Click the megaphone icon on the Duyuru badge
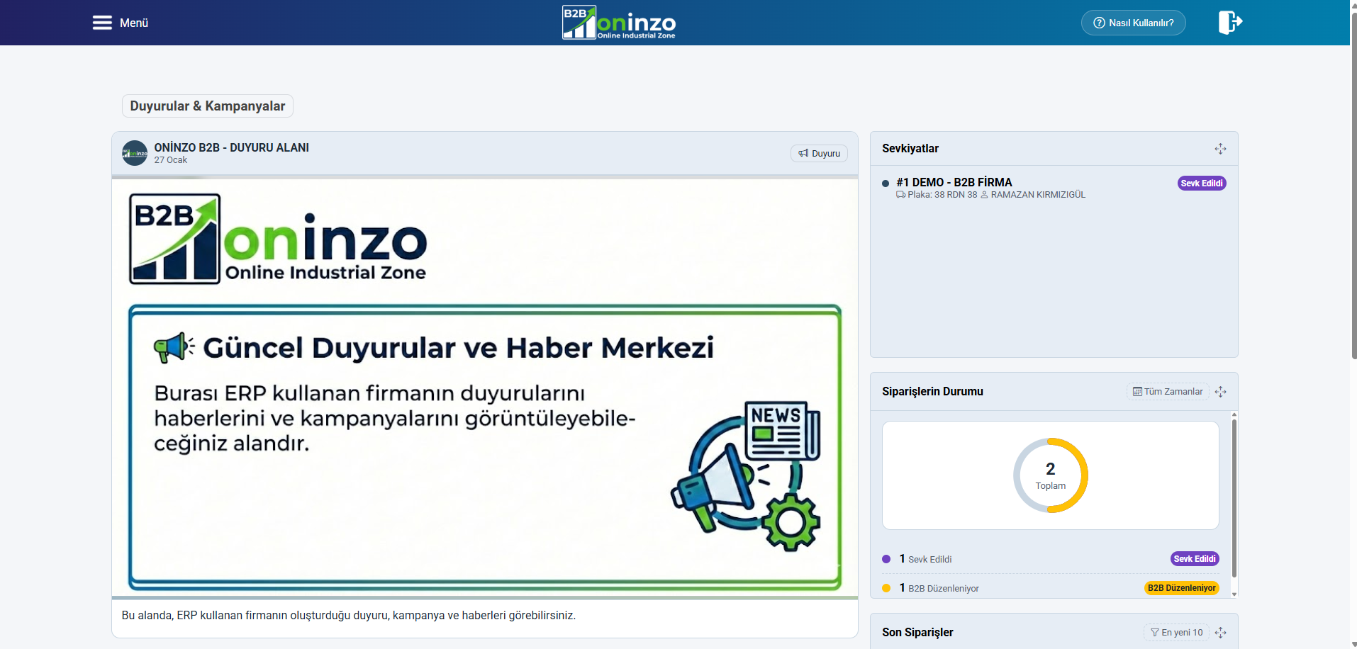The image size is (1357, 649). (x=802, y=153)
